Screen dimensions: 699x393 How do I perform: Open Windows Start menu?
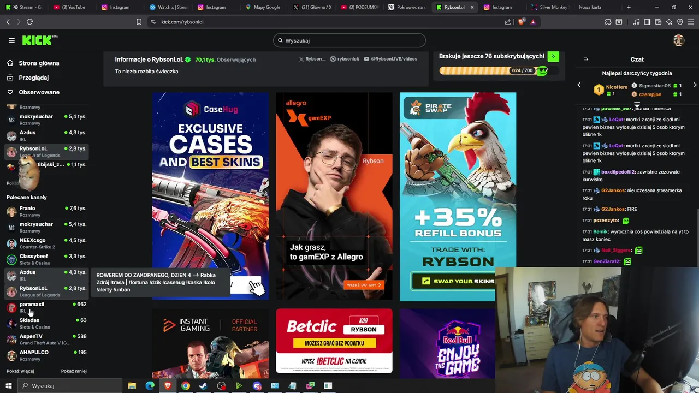[x=8, y=386]
